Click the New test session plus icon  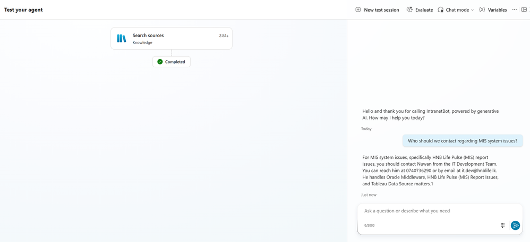(x=358, y=10)
